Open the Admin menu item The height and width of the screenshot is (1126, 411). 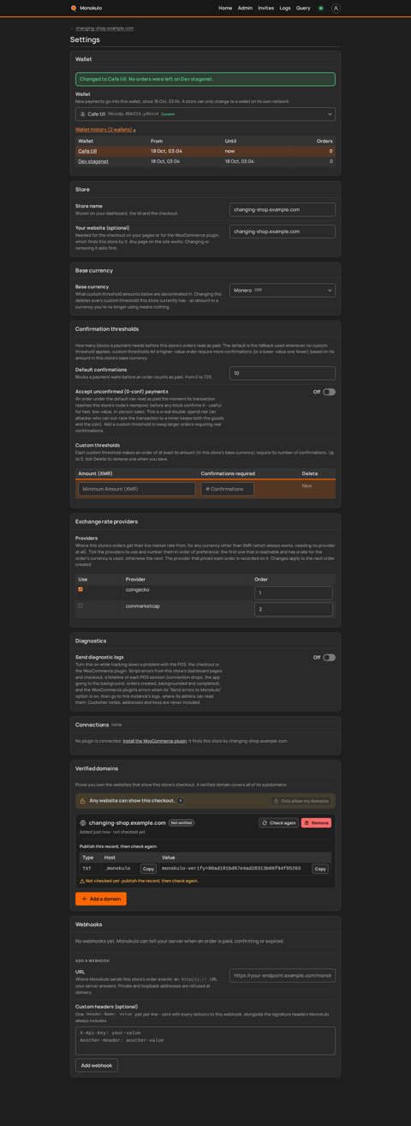[x=245, y=8]
